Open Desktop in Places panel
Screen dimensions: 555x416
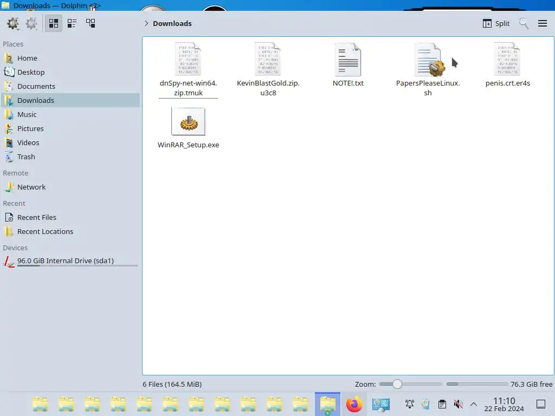click(70, 72)
